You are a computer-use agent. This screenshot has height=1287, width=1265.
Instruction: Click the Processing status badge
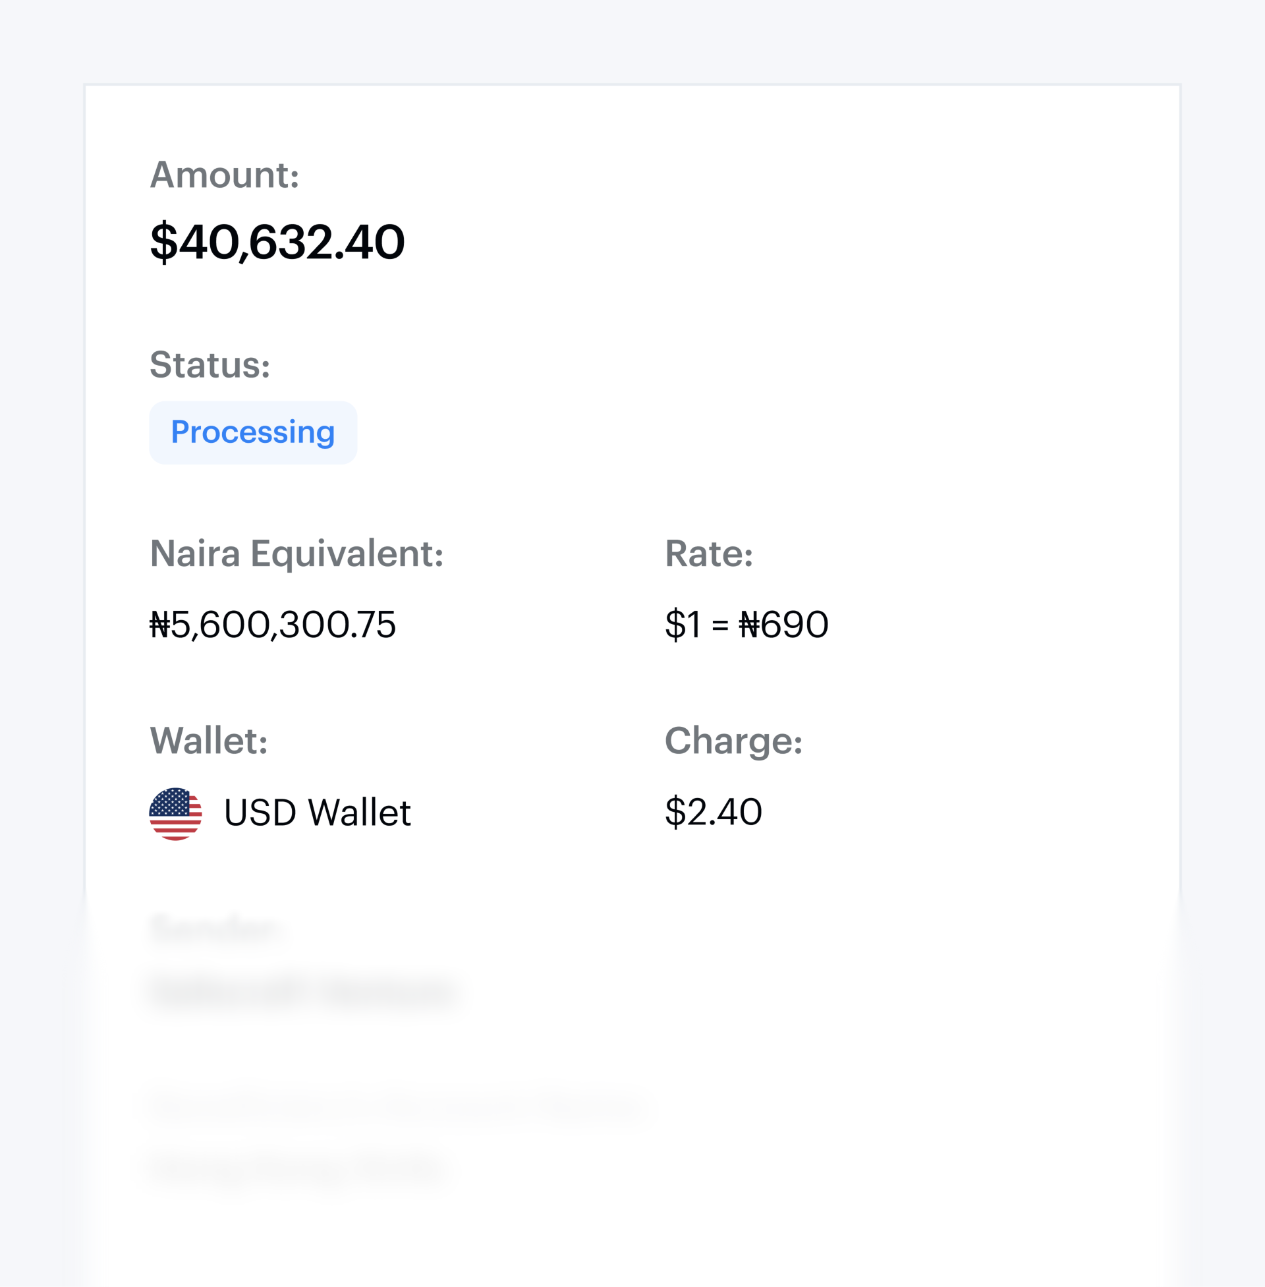coord(253,432)
